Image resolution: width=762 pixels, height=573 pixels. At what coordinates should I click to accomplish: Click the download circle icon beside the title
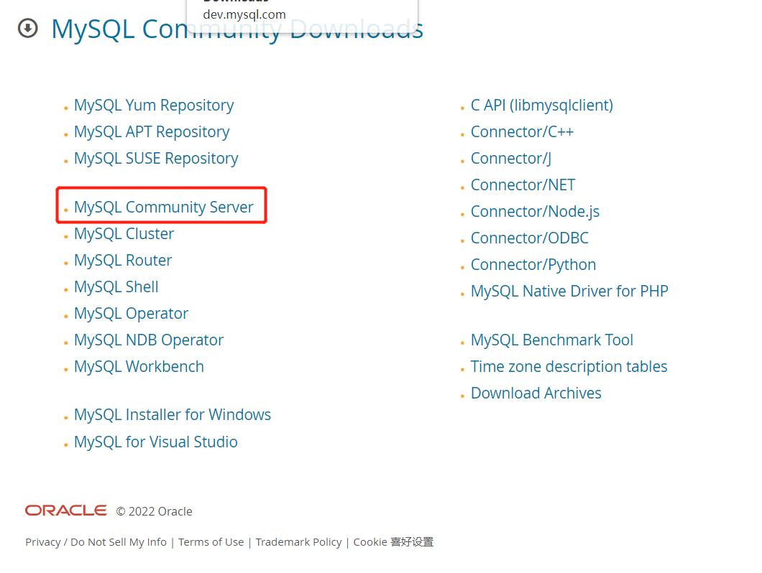pyautogui.click(x=27, y=29)
